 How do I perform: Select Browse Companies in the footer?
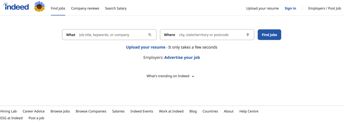tap(91, 111)
